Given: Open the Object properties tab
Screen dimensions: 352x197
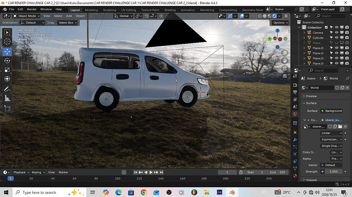Looking at the screenshot, I should (295, 132).
